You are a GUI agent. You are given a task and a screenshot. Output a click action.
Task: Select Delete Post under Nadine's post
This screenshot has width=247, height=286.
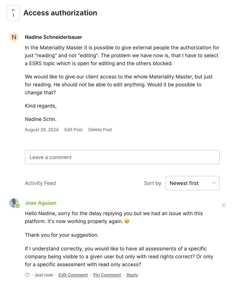100,130
